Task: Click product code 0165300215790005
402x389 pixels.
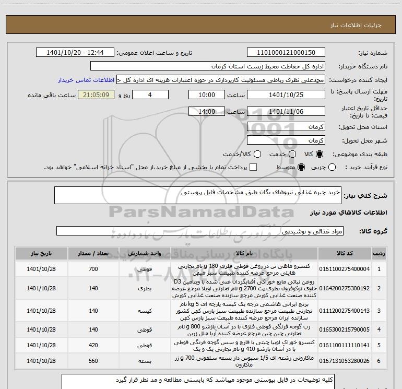Action: coord(345,329)
